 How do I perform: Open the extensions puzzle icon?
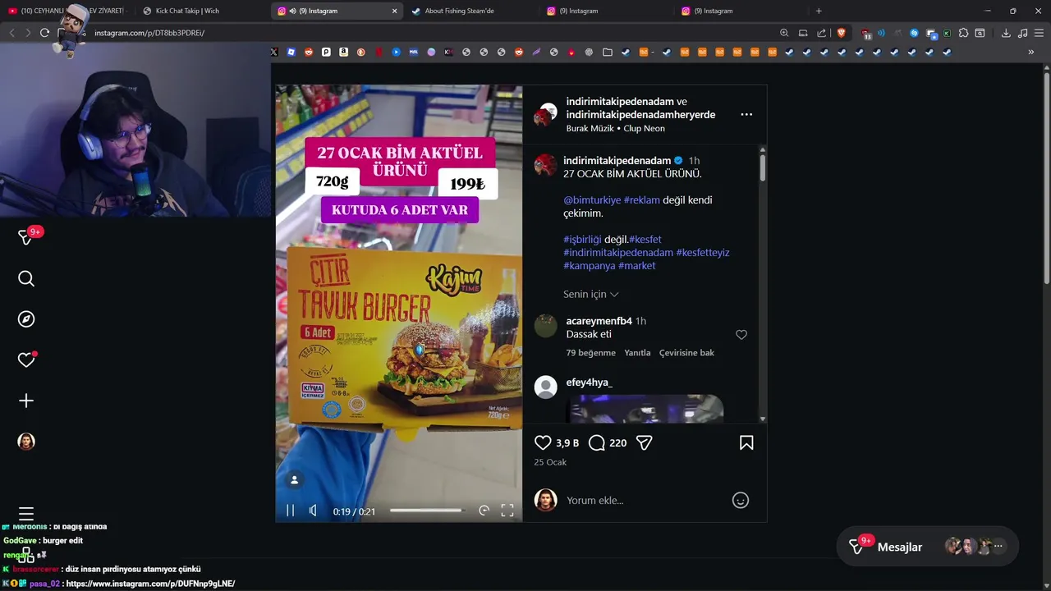tap(963, 33)
